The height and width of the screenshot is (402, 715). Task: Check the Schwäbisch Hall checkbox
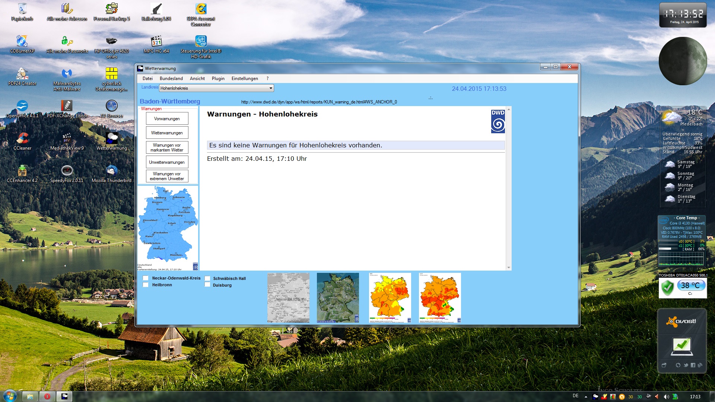[207, 278]
